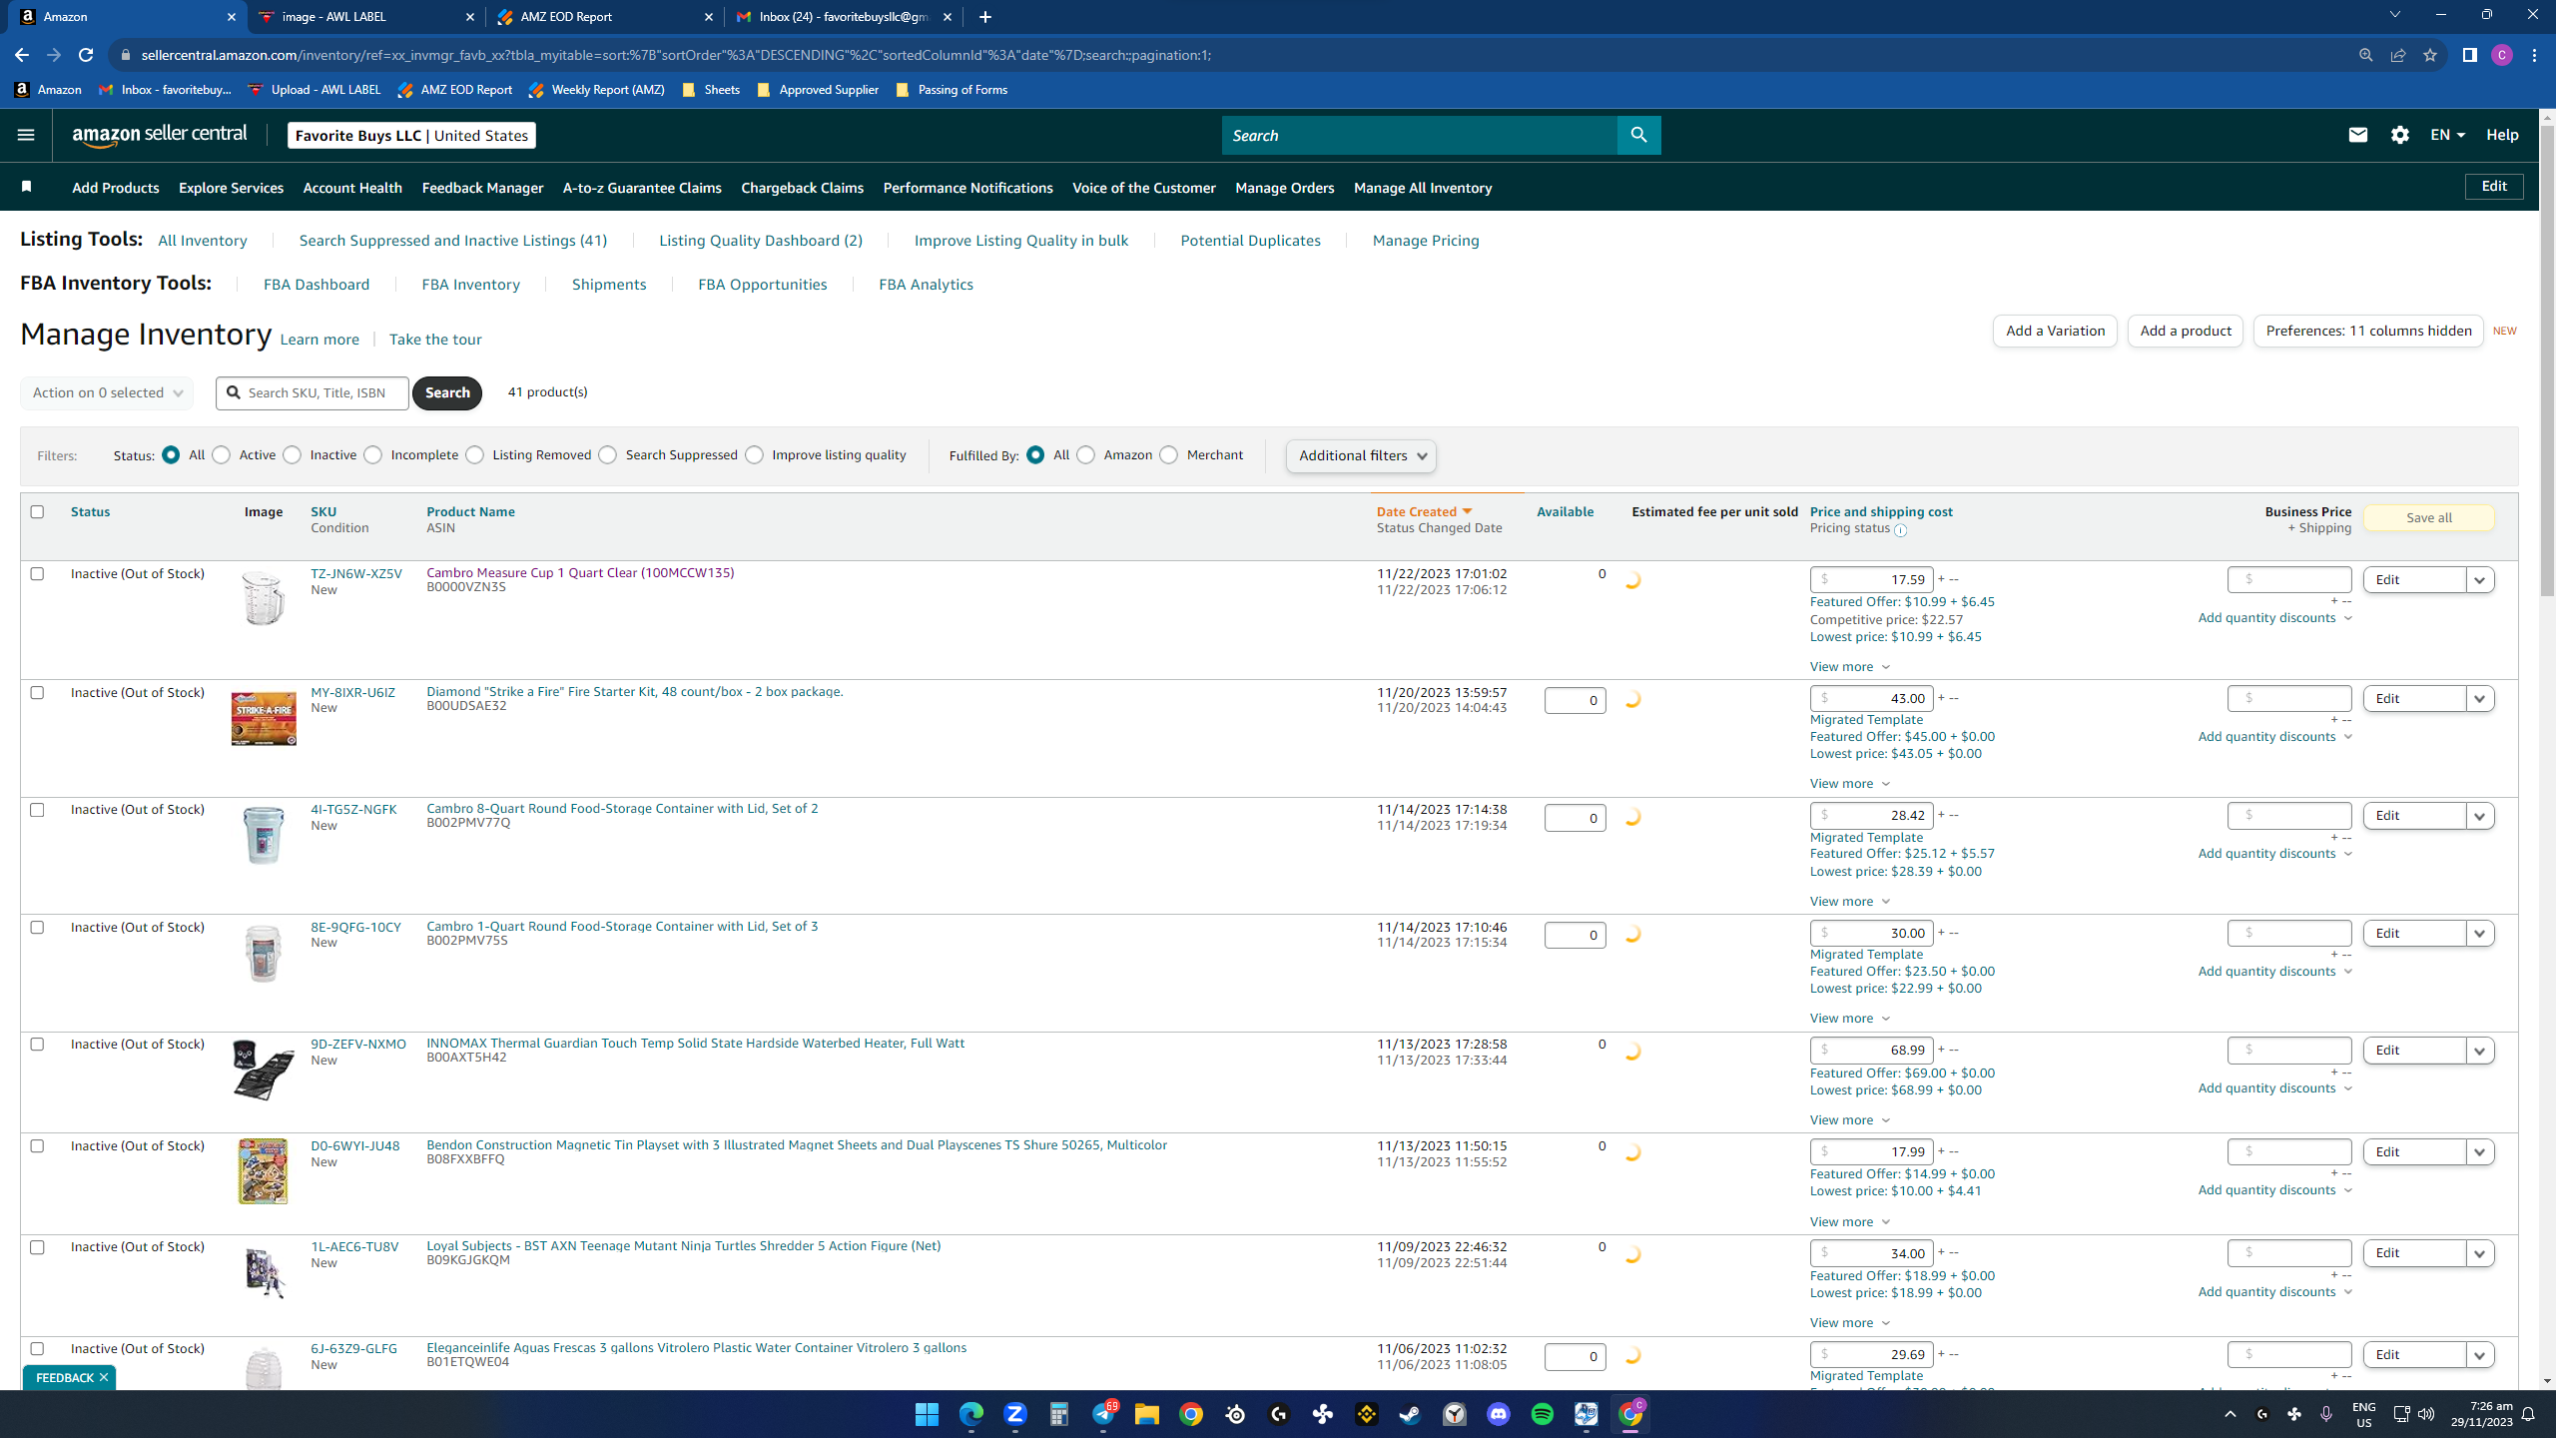
Task: Open the Manage Pricing link
Action: click(x=1426, y=241)
